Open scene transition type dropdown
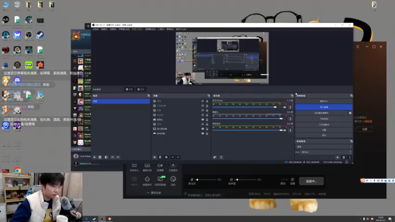Image resolution: width=395 pixels, height=222 pixels. [324, 147]
